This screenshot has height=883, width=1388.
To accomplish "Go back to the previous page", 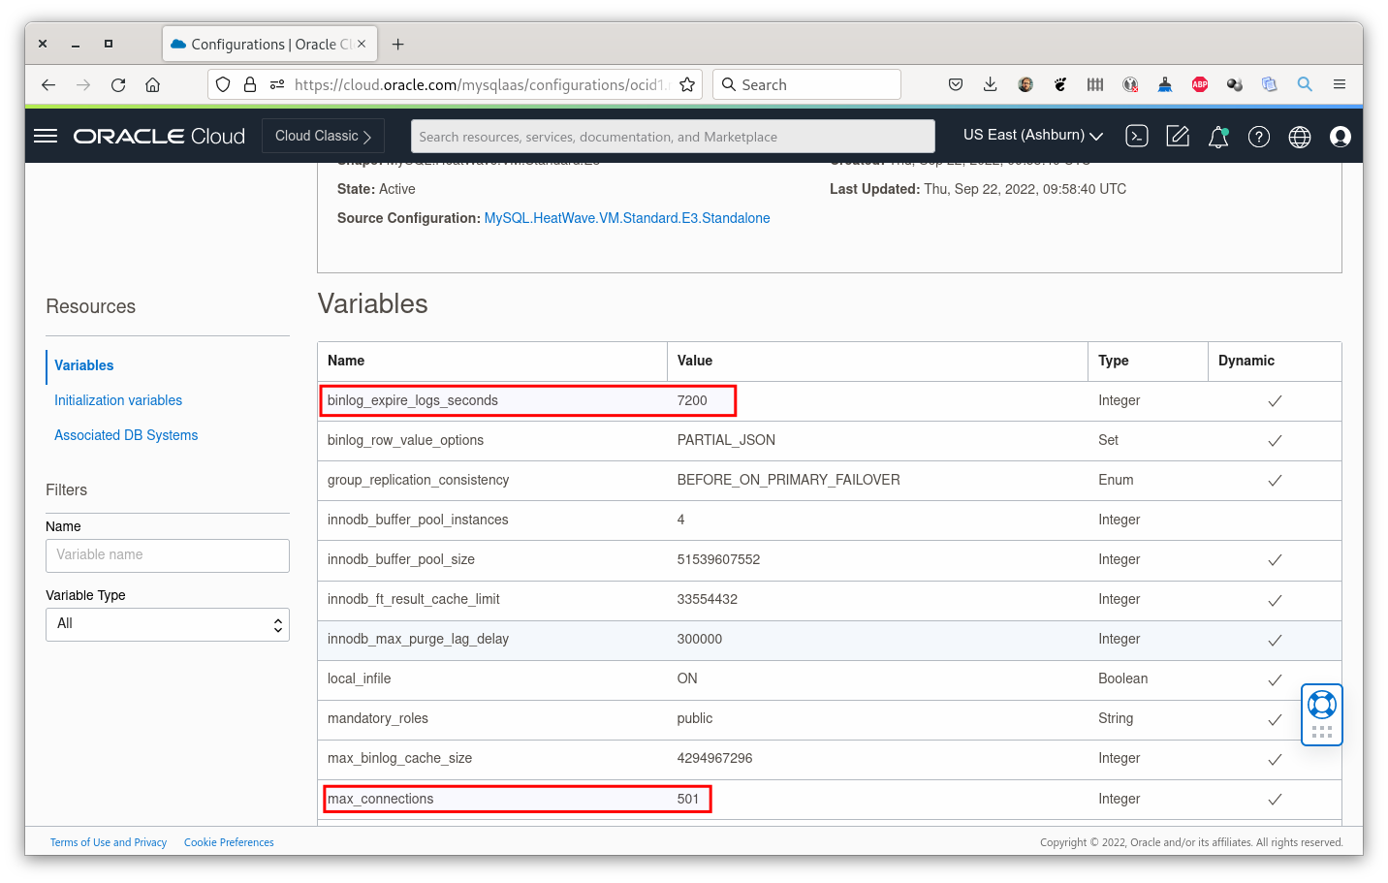I will tap(48, 85).
